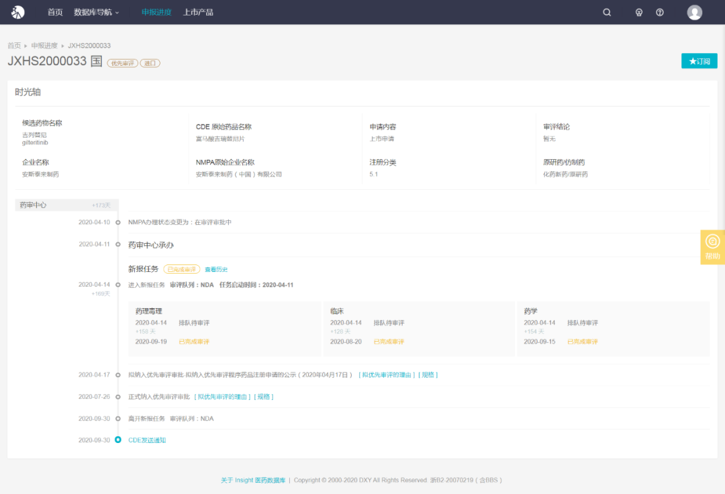Click the 暂无 value under 审评结论
Screen dimensions: 725x494
pos(549,139)
